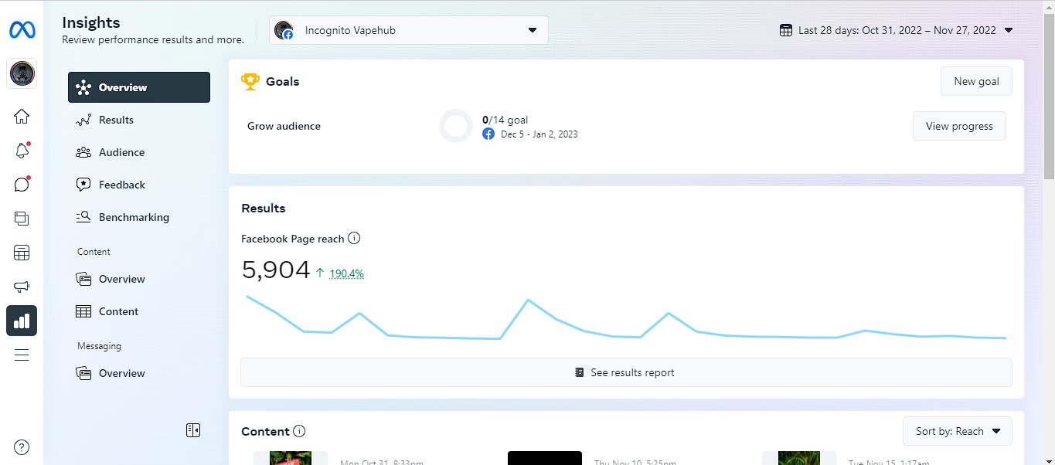
Task: Click the 5,904 reach value
Action: point(276,270)
